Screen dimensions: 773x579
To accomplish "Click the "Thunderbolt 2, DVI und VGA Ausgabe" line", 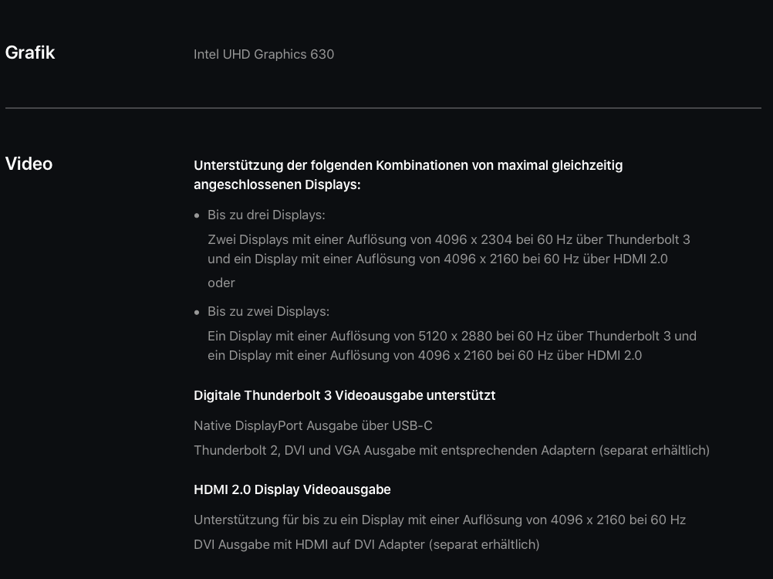I will [x=451, y=450].
